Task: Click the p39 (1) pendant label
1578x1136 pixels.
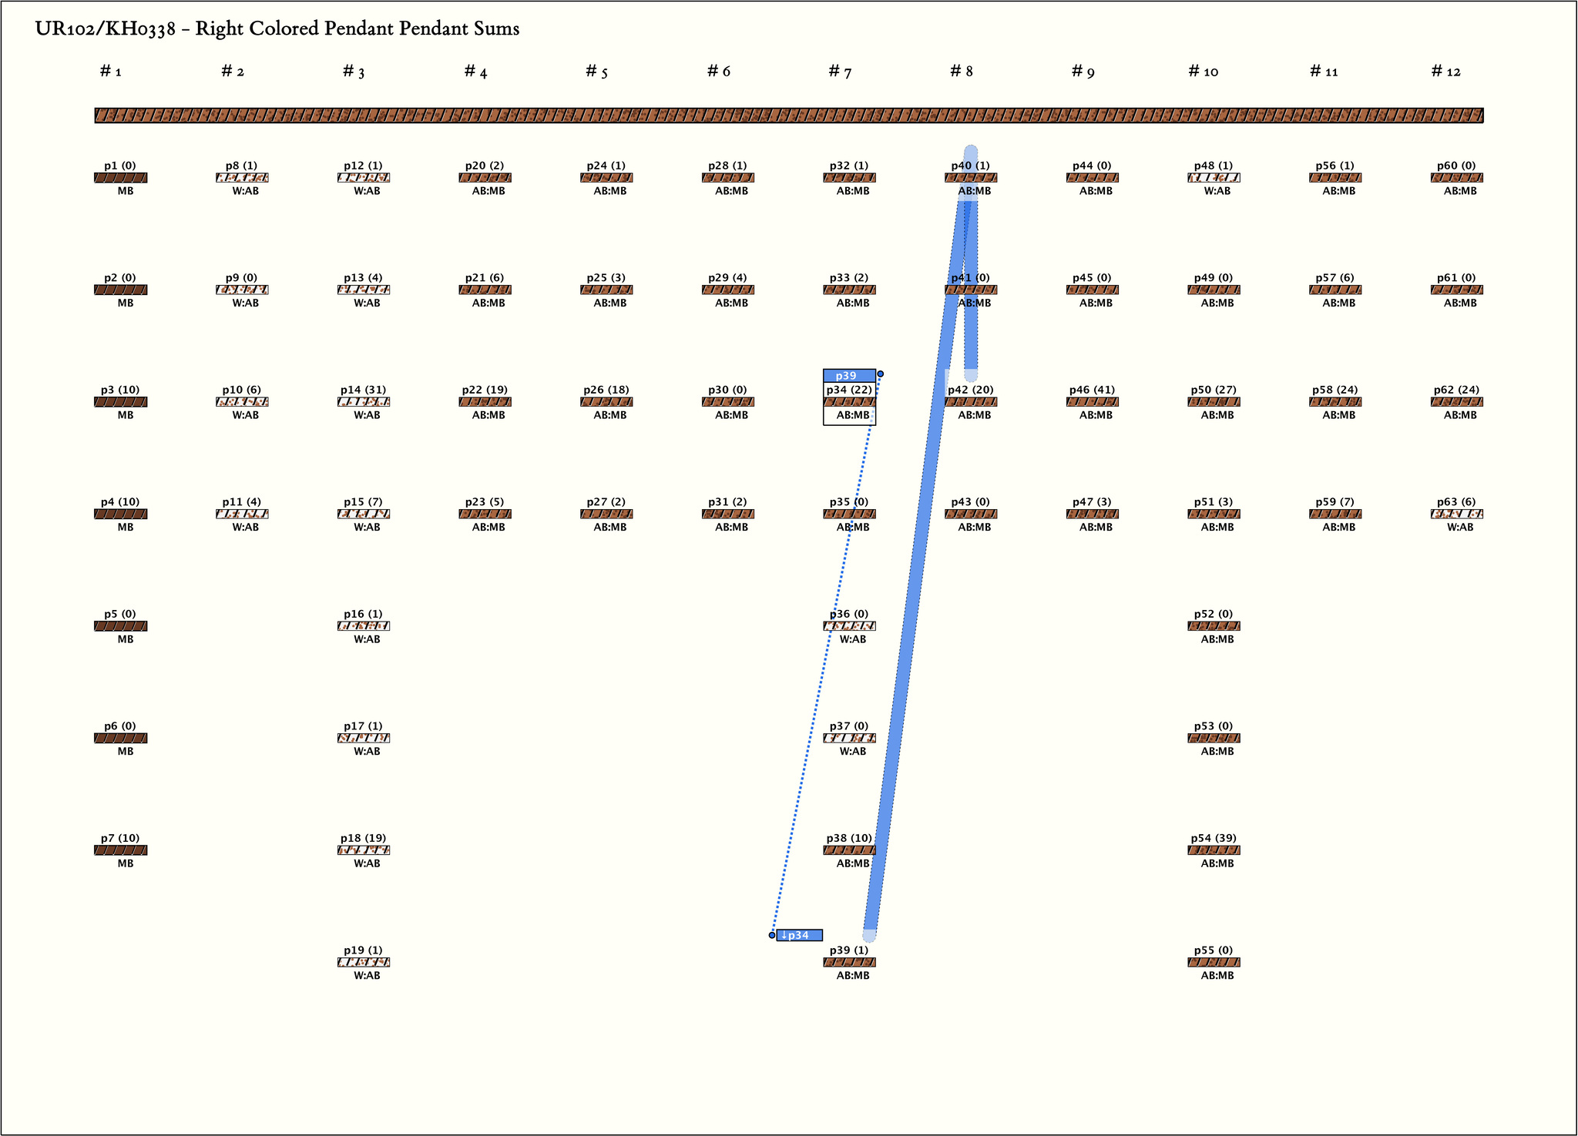Action: (848, 950)
